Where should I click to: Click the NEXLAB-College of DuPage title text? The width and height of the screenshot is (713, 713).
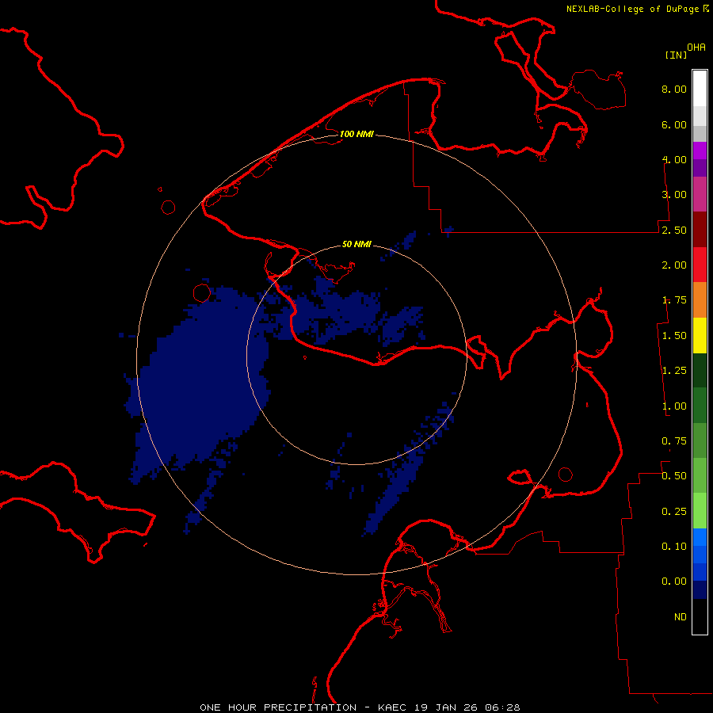click(x=632, y=9)
